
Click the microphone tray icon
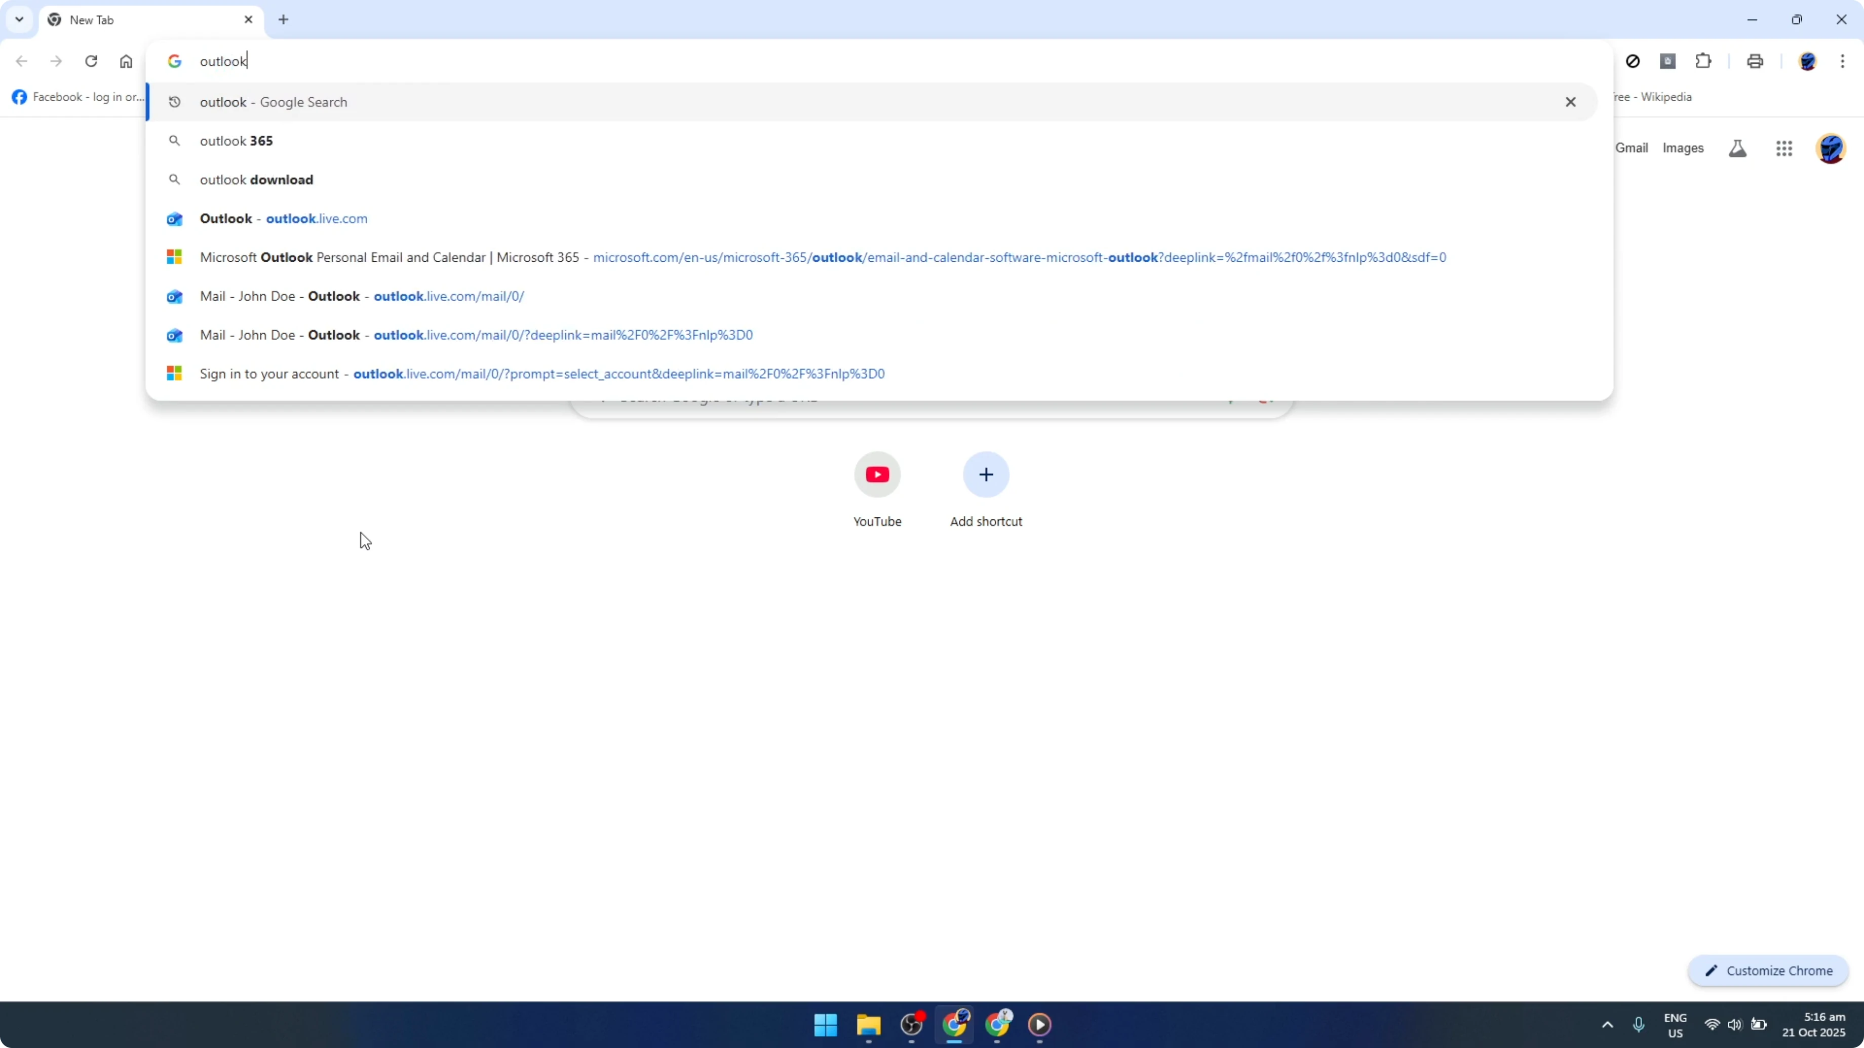pos(1638,1025)
